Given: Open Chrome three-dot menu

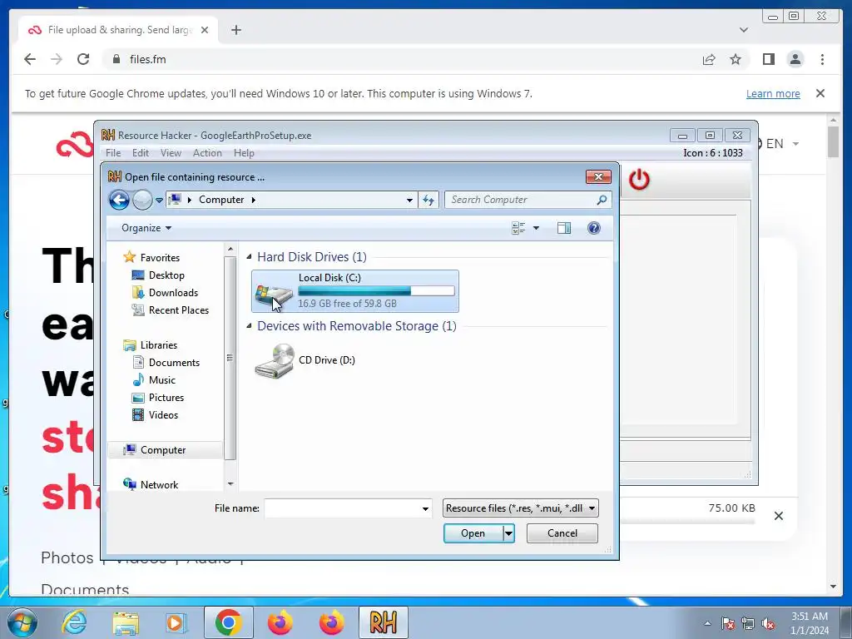Looking at the screenshot, I should pos(823,59).
